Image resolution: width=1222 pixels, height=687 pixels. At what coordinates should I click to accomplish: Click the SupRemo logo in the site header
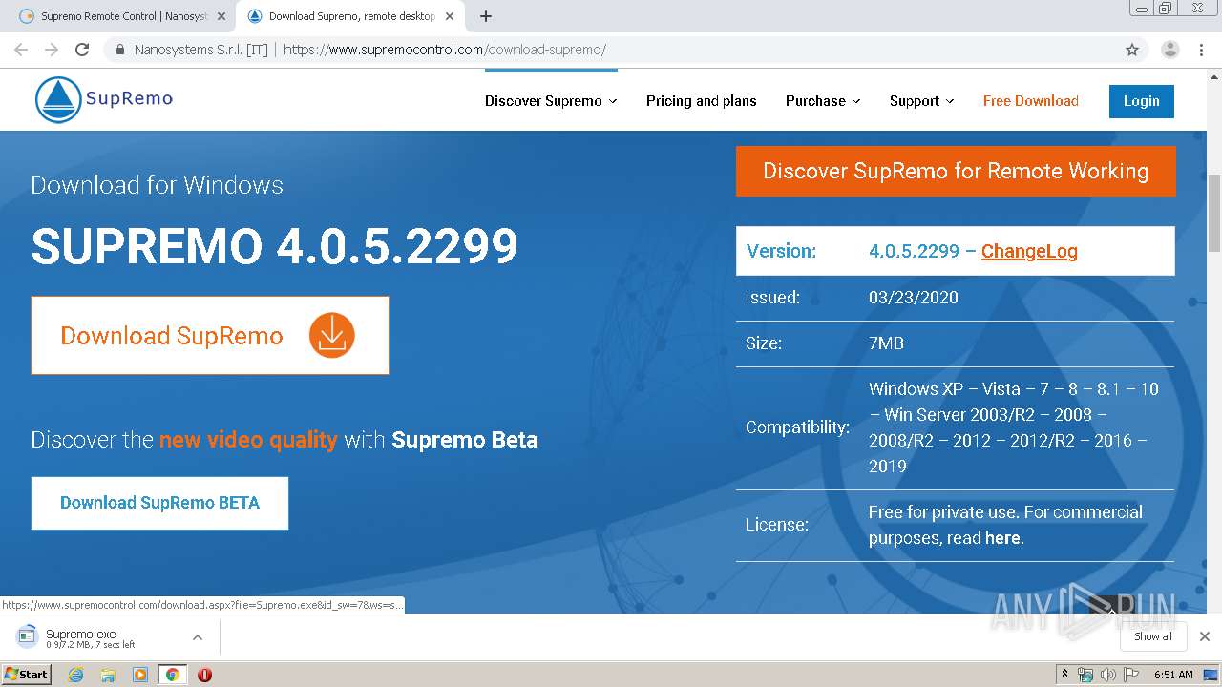click(104, 99)
